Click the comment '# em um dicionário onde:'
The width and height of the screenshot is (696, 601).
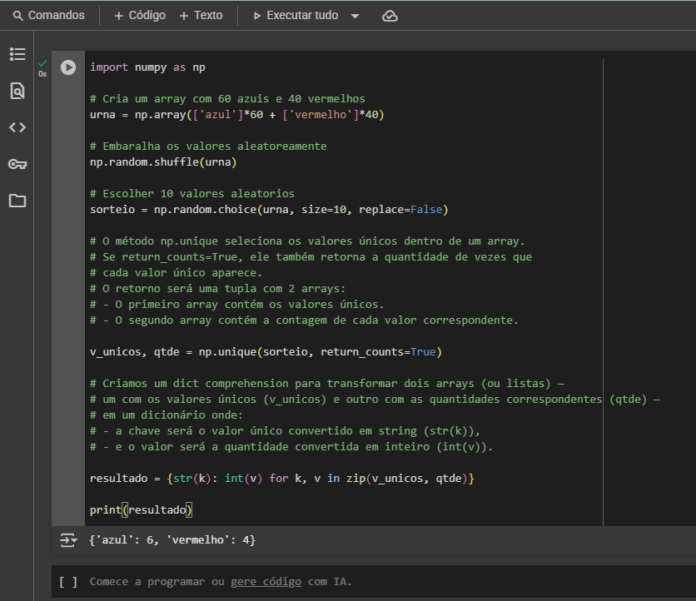coord(167,415)
